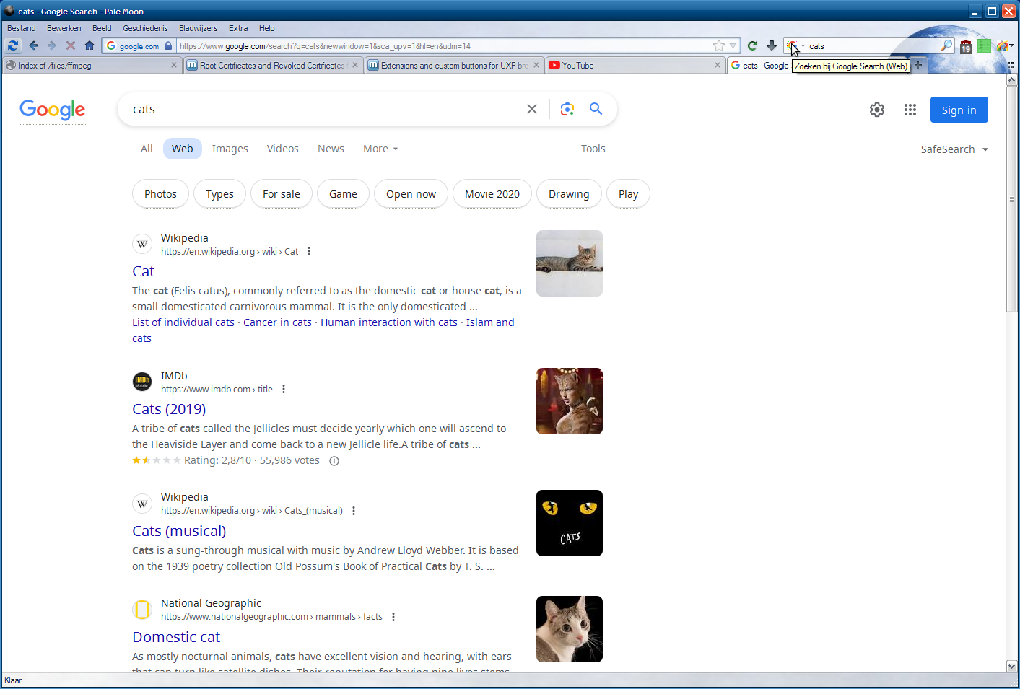Open the Google apps grid

[910, 110]
